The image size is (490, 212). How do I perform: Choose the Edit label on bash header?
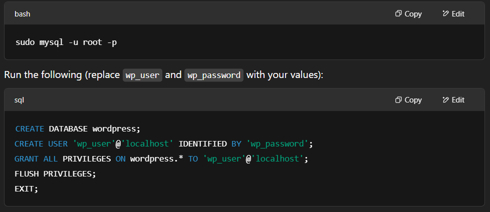coord(458,13)
